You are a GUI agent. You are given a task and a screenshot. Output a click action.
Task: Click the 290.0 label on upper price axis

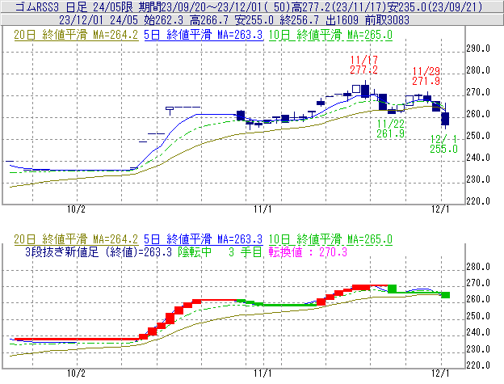coord(478,49)
